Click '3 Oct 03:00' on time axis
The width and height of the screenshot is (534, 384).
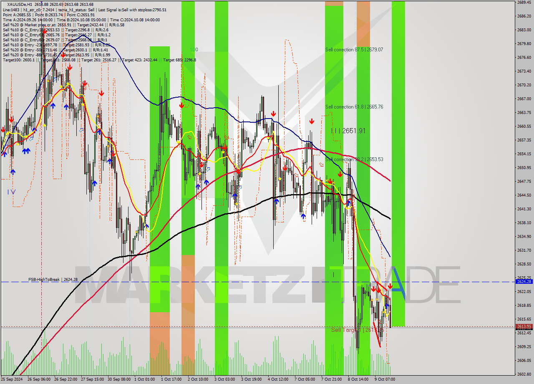click(x=225, y=379)
